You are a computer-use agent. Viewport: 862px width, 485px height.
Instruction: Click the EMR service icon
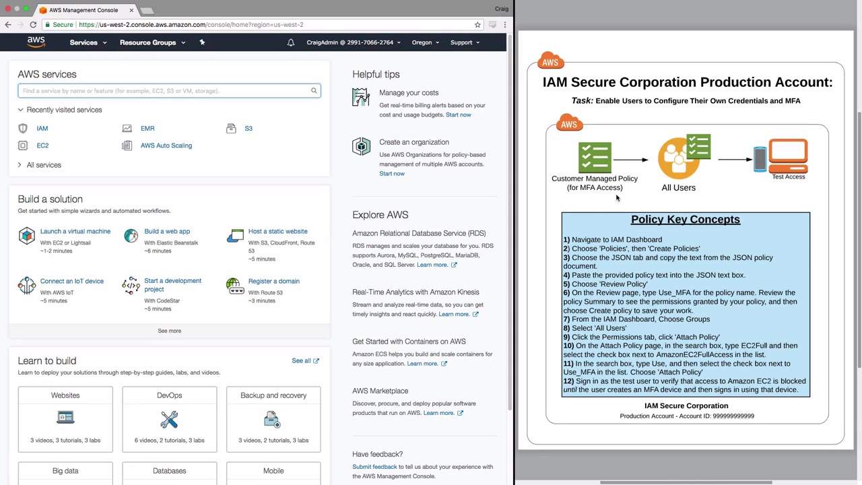pos(127,128)
